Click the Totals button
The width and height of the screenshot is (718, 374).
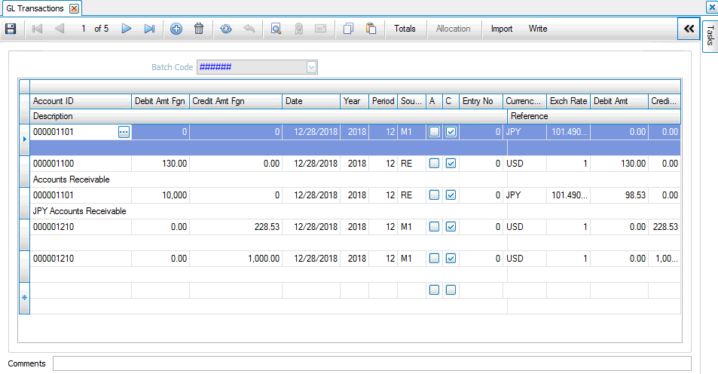[405, 29]
